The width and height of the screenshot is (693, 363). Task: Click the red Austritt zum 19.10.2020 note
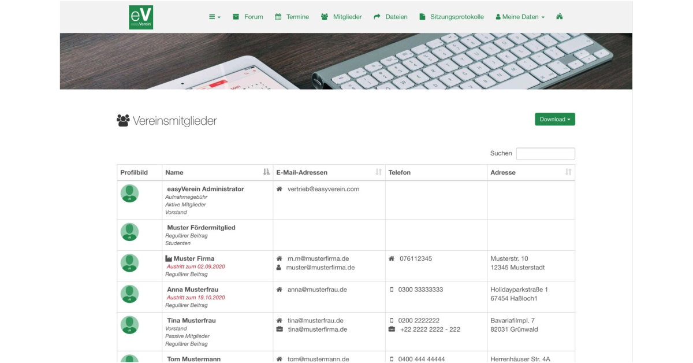tap(196, 298)
